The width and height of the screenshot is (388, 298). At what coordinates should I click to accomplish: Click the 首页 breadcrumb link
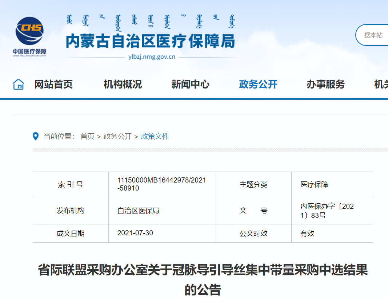pyautogui.click(x=87, y=136)
